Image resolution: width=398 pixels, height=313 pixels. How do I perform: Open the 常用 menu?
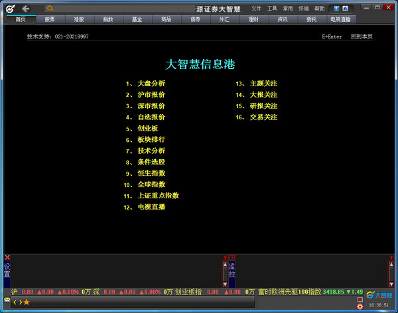pyautogui.click(x=288, y=9)
